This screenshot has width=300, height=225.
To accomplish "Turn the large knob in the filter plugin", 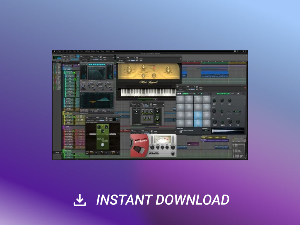I will (83, 87).
